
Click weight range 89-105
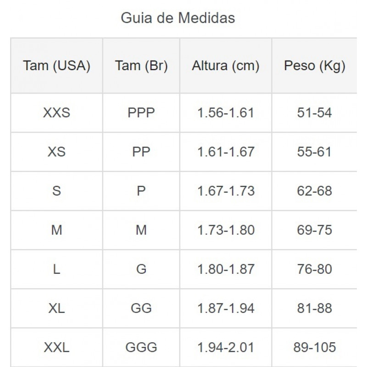point(314,347)
